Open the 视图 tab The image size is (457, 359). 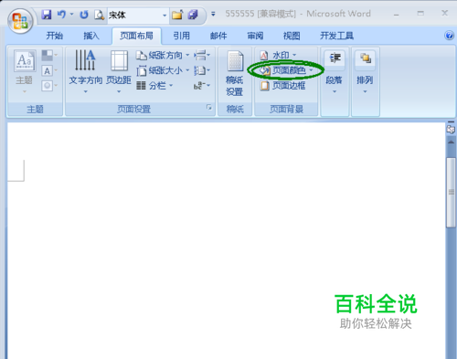tap(292, 36)
